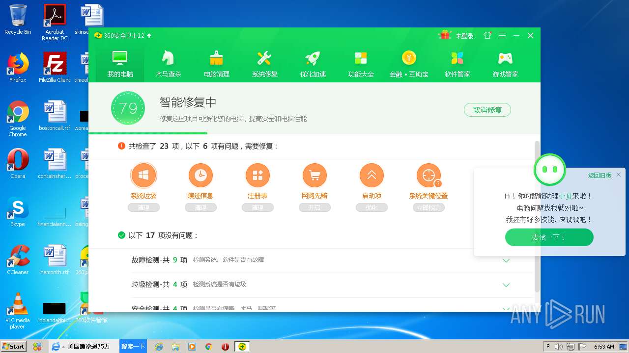This screenshot has height=353, width=629.
Task: Click the score circle showing 79
Action: click(128, 108)
